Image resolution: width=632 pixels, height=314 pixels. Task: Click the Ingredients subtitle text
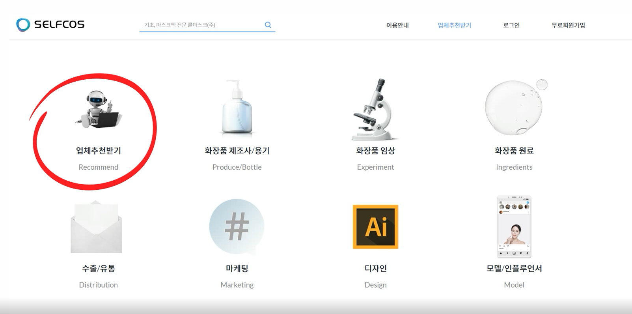(x=514, y=167)
